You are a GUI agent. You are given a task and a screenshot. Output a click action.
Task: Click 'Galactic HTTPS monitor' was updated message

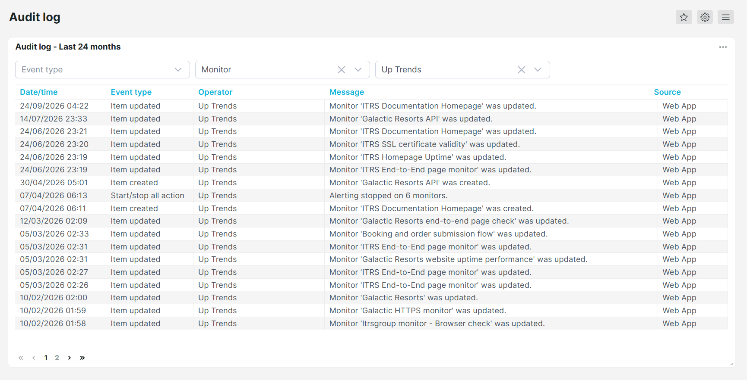pyautogui.click(x=418, y=311)
